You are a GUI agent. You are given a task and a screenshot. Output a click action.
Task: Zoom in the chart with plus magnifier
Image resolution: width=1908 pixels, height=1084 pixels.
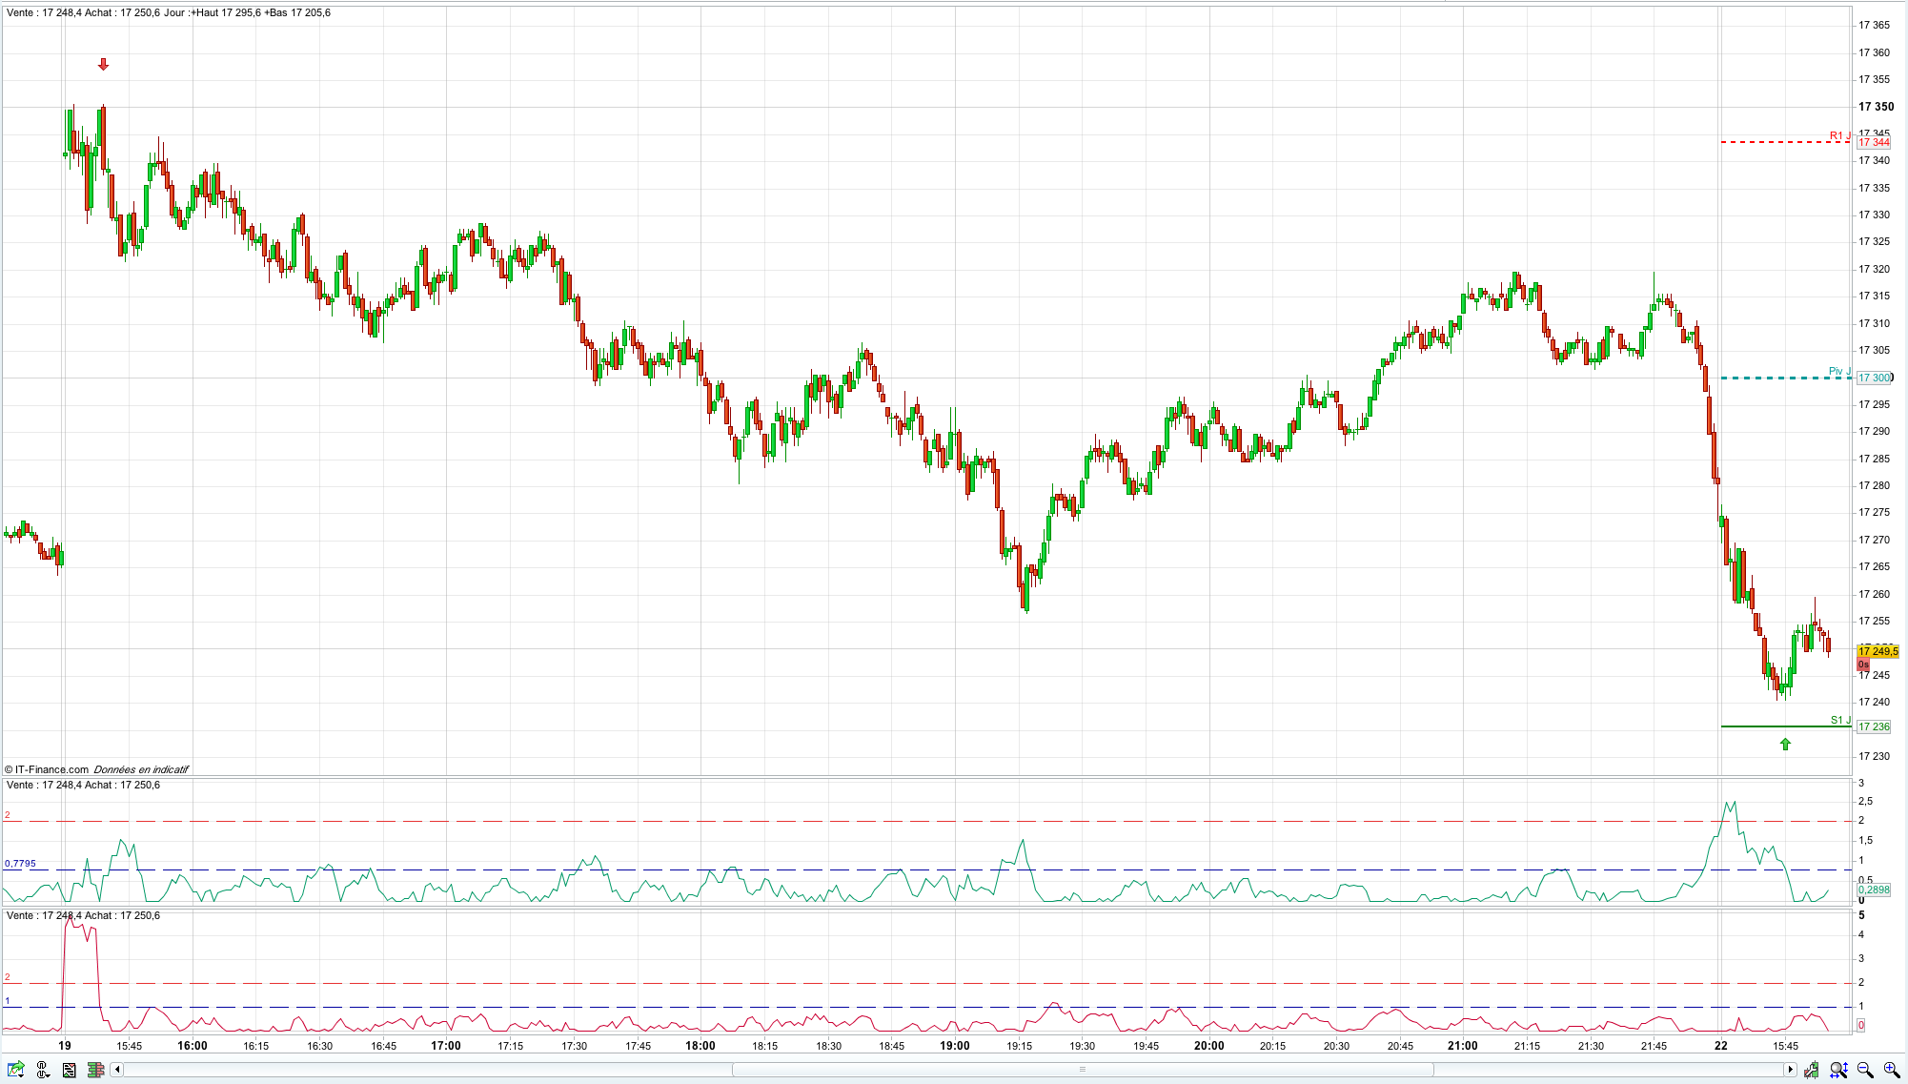[x=1892, y=1070]
